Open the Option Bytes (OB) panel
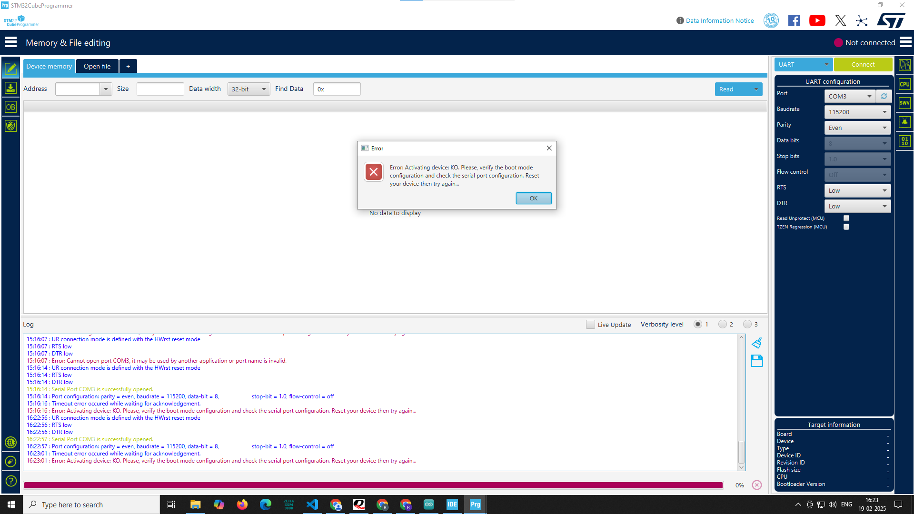Screen dimensions: 914x514 point(10,107)
